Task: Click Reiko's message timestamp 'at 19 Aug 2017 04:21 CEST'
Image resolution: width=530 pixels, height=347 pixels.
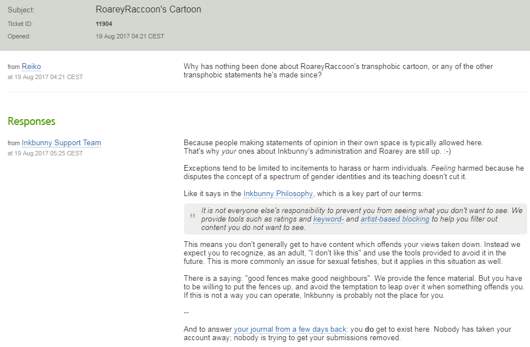Action: [45, 77]
